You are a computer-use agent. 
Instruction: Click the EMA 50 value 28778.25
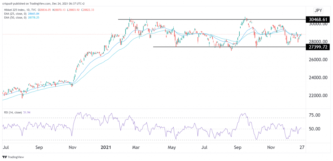coord(34,18)
